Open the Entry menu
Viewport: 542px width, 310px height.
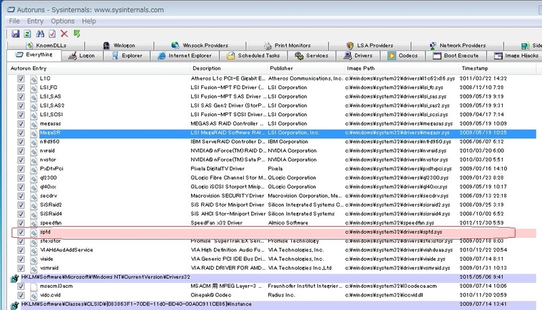35,21
